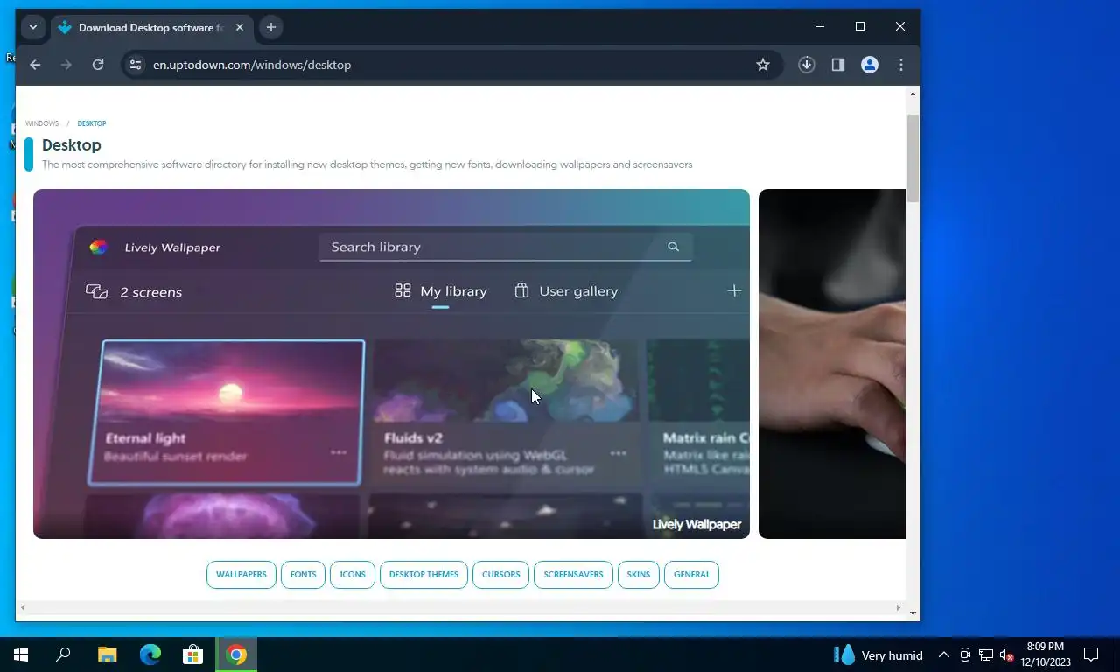Bookmark this page with the star

click(x=763, y=65)
